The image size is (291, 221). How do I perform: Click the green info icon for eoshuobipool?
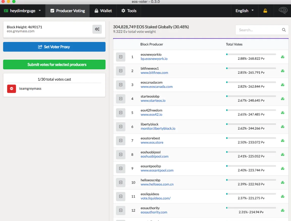(x=282, y=154)
